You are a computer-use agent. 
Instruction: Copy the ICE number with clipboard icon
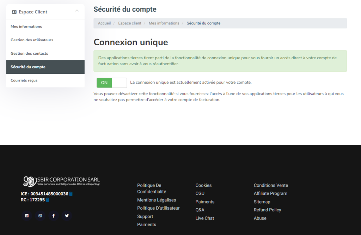click(71, 194)
